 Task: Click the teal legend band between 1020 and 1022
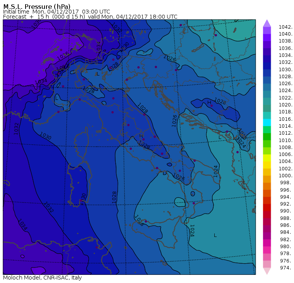point(267,101)
